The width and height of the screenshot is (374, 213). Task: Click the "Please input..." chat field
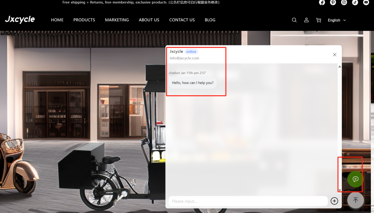(248, 201)
